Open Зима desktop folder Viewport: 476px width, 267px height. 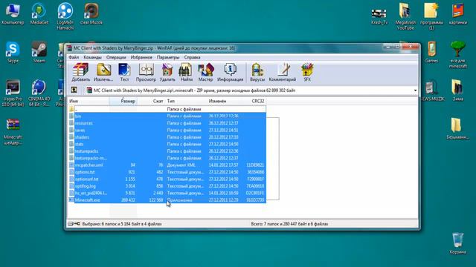click(x=458, y=90)
